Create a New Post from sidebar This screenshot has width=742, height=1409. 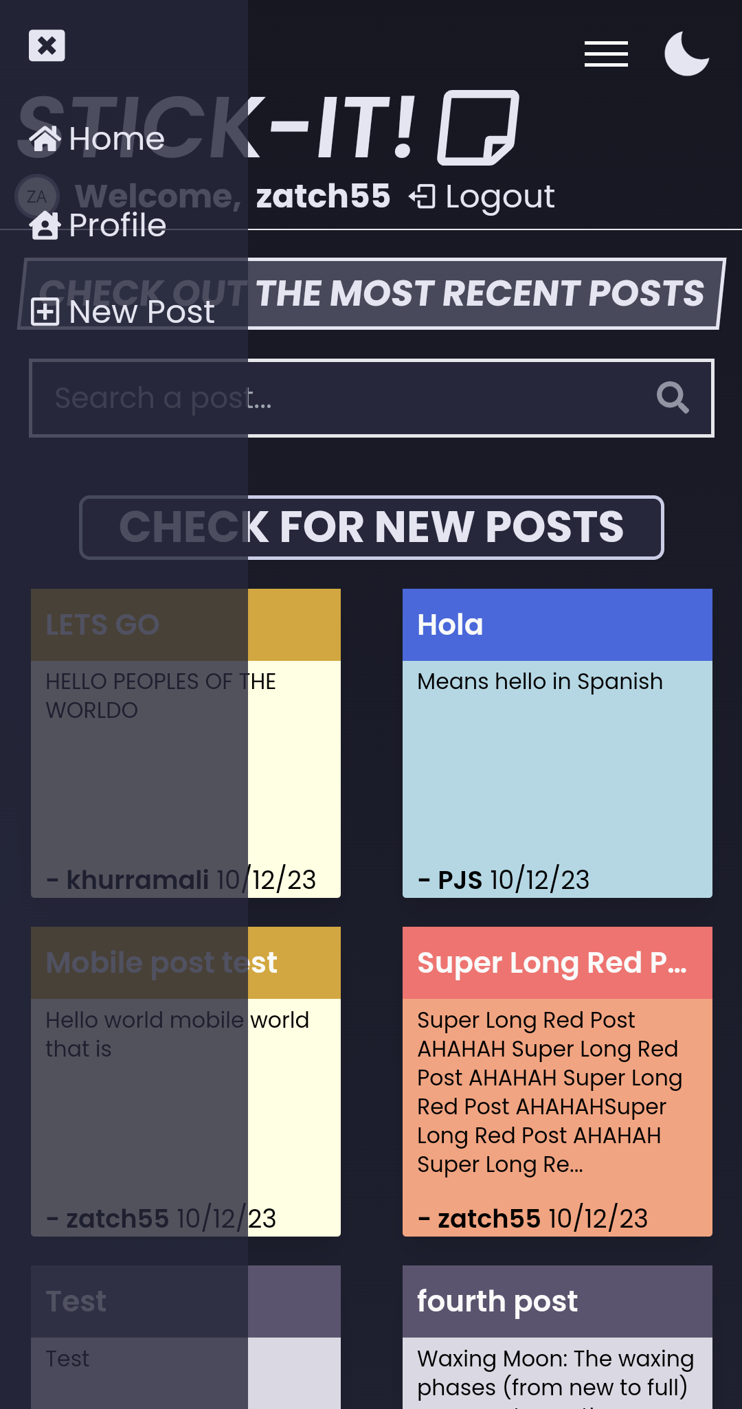click(x=123, y=312)
